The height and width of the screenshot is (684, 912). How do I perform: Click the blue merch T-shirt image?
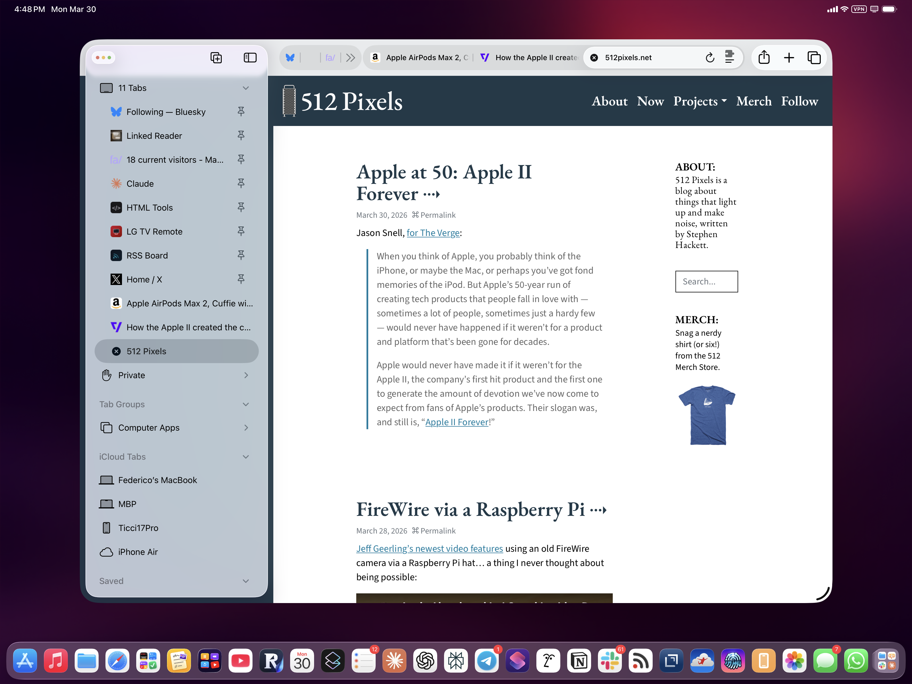click(x=707, y=415)
